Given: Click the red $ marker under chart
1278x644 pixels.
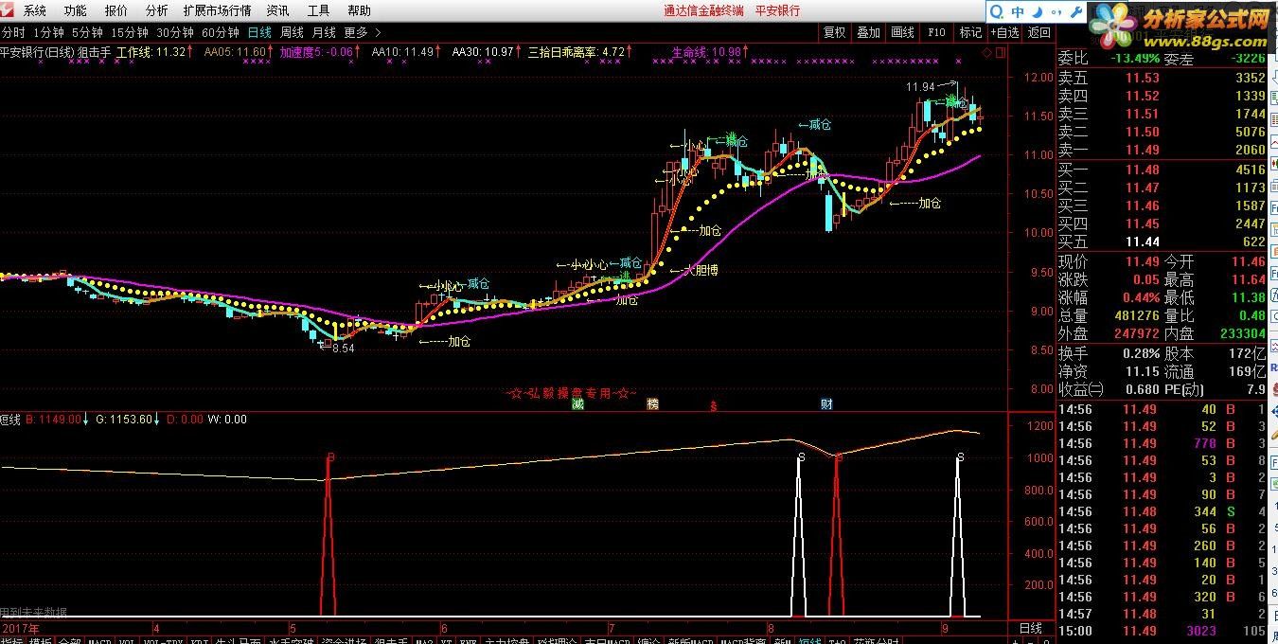Looking at the screenshot, I should tap(713, 404).
